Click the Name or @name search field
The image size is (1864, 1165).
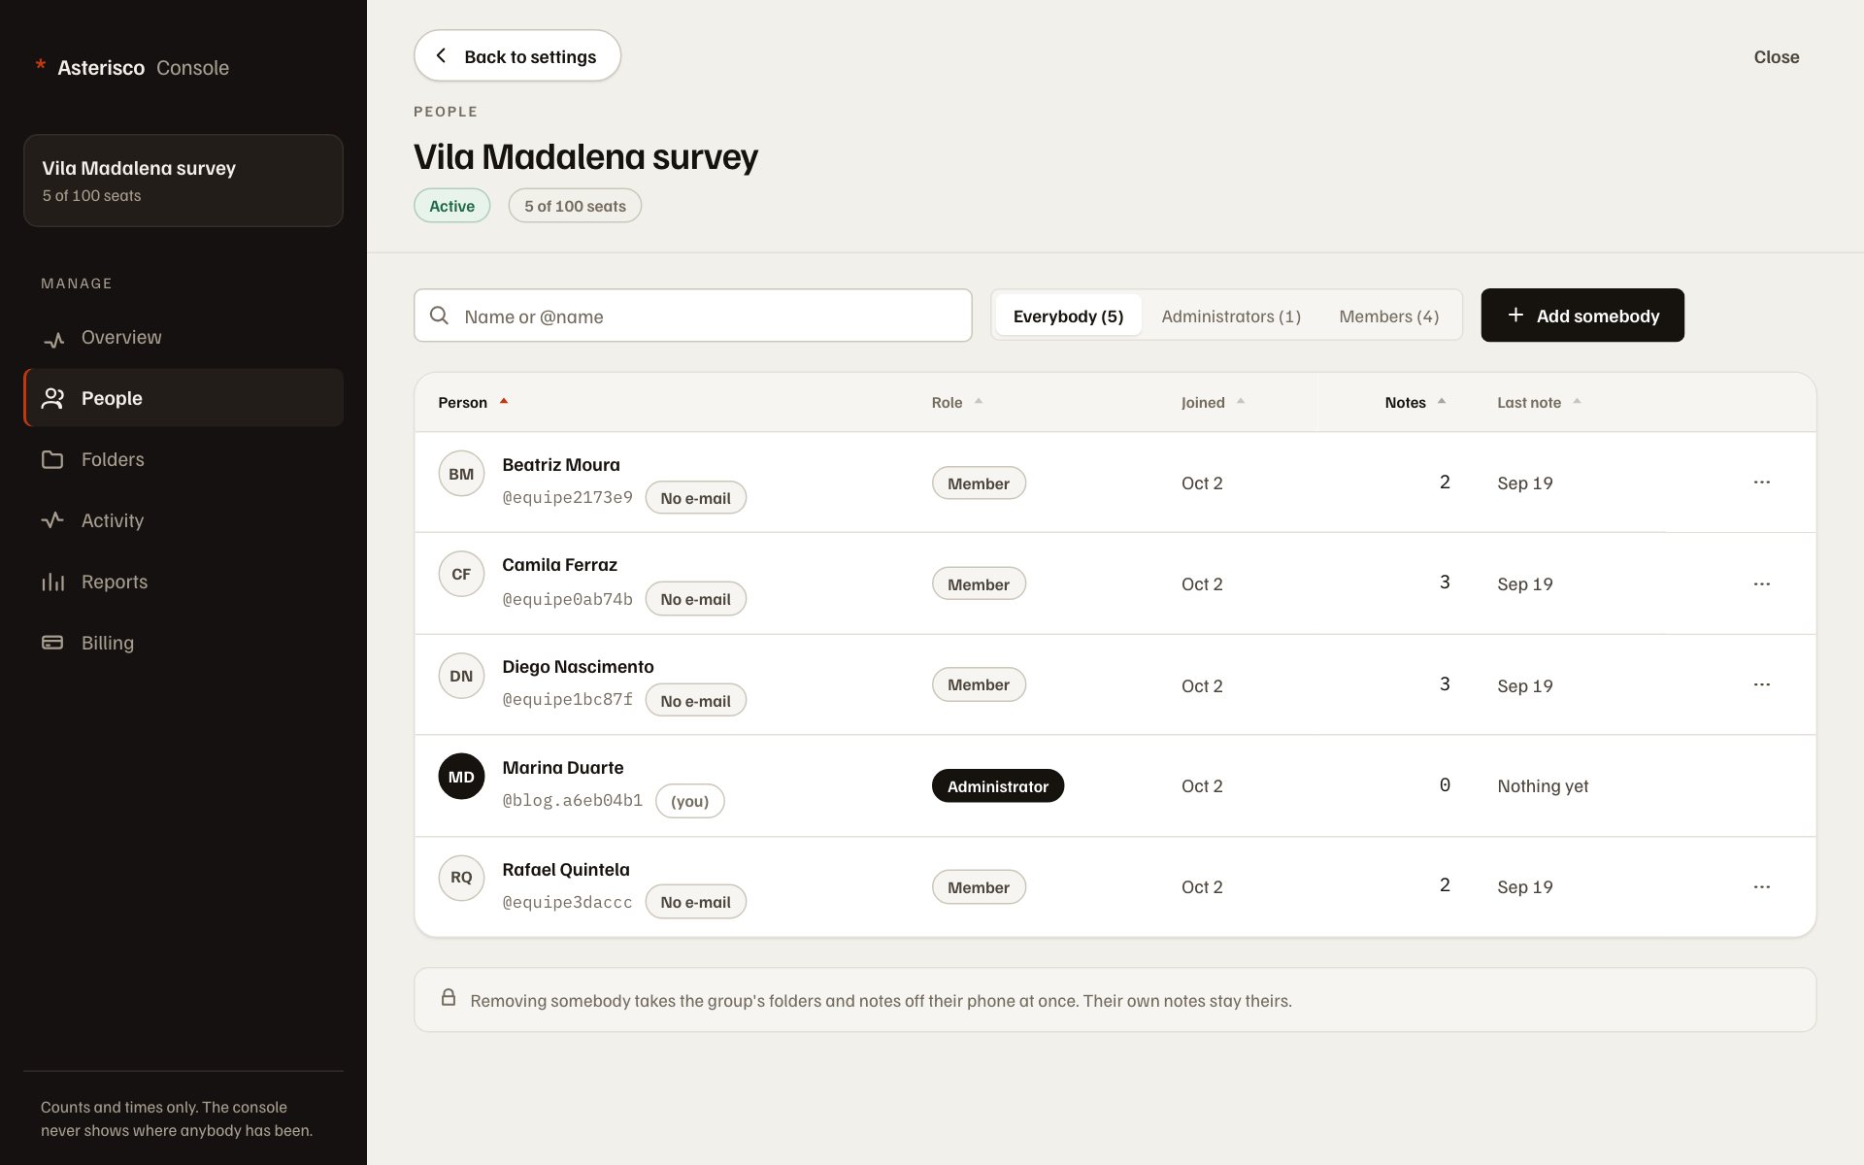click(692, 316)
